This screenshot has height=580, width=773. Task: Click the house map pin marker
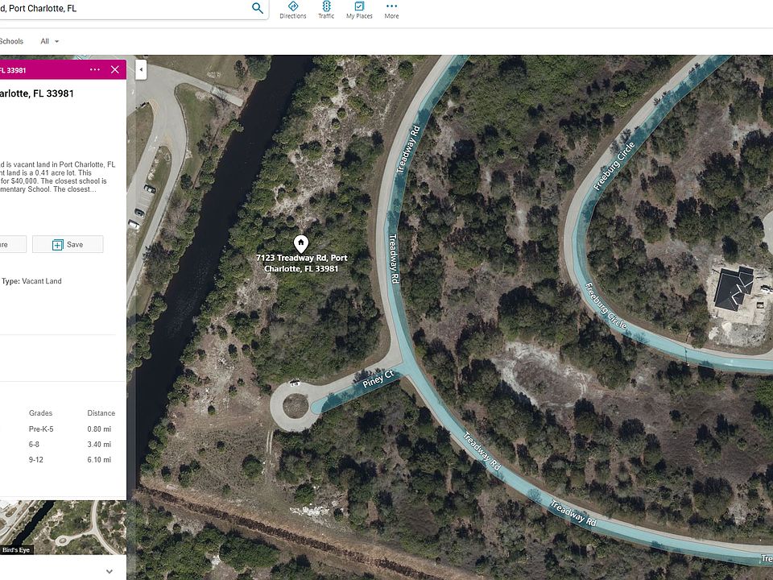click(x=301, y=242)
